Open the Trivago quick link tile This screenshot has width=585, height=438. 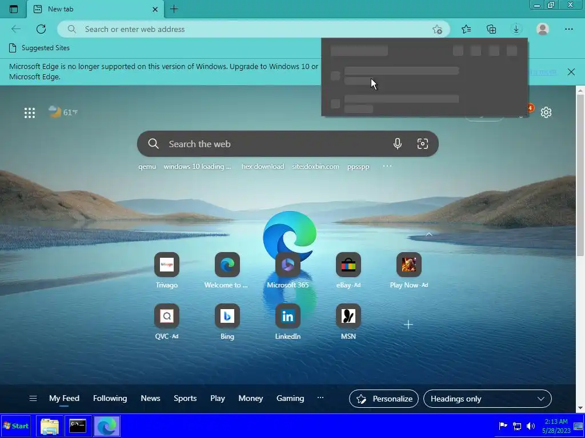[x=166, y=271]
